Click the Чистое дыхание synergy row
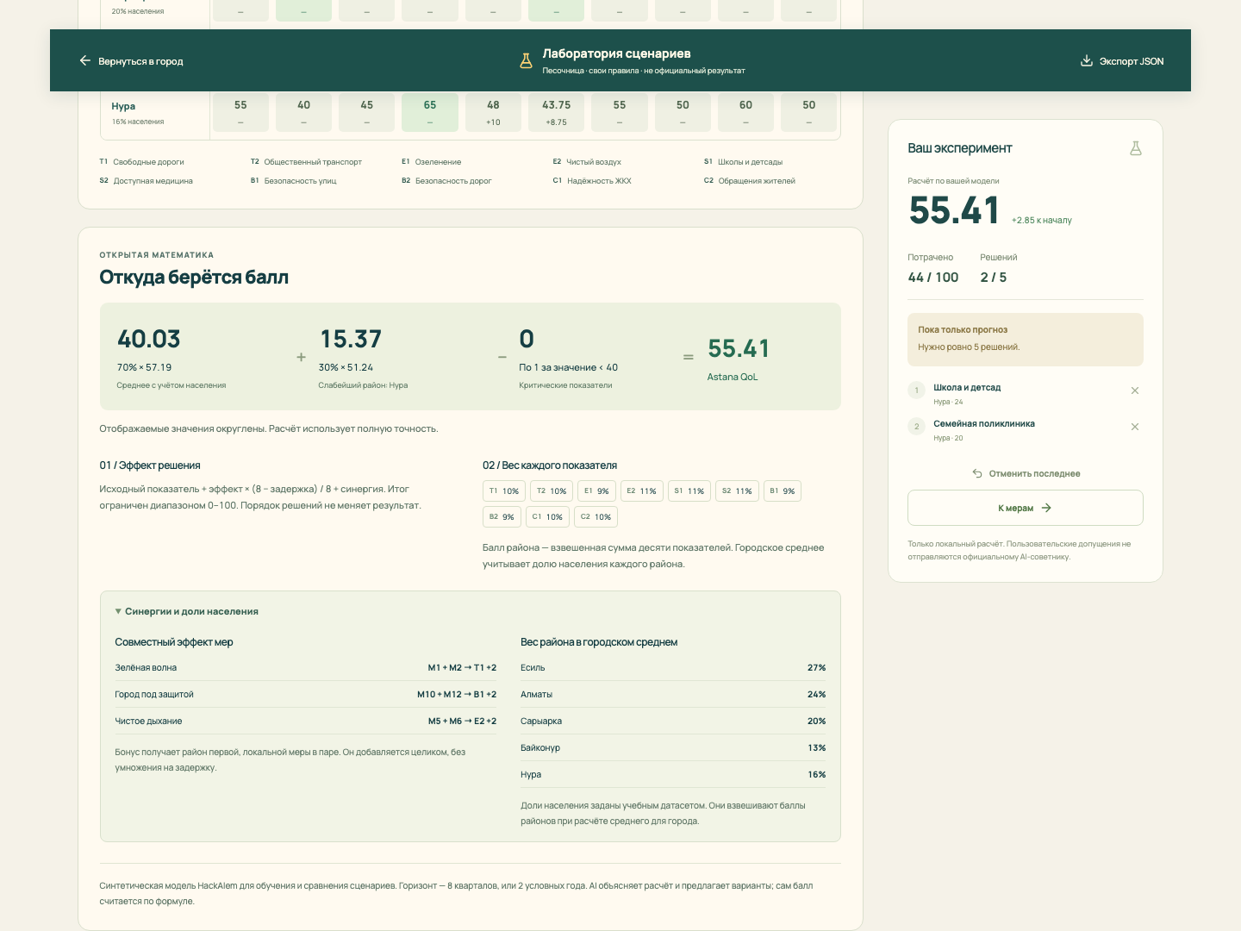The image size is (1241, 931). [x=306, y=722]
